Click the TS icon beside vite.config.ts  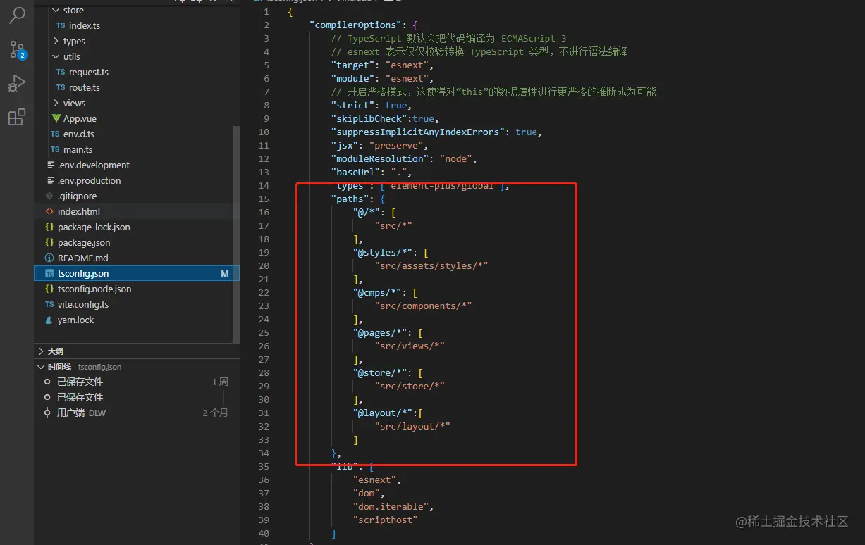[49, 304]
